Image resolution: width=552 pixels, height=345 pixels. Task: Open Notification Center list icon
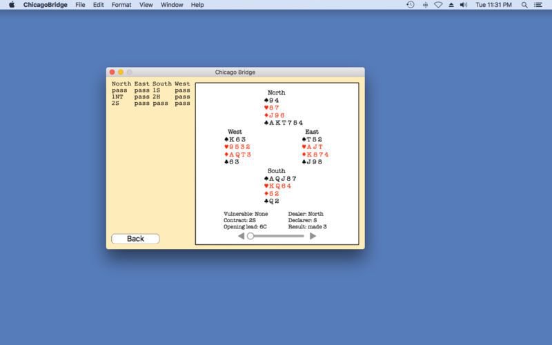click(x=538, y=5)
